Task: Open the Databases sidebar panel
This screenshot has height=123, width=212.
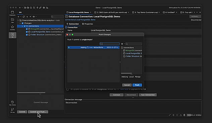Action: pos(12,13)
